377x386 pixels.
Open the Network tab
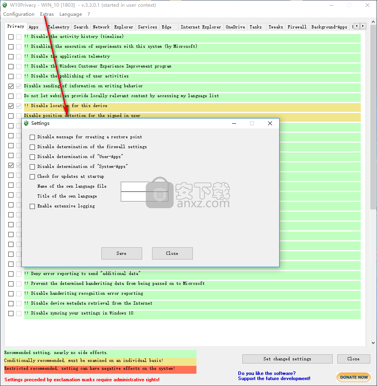point(101,27)
